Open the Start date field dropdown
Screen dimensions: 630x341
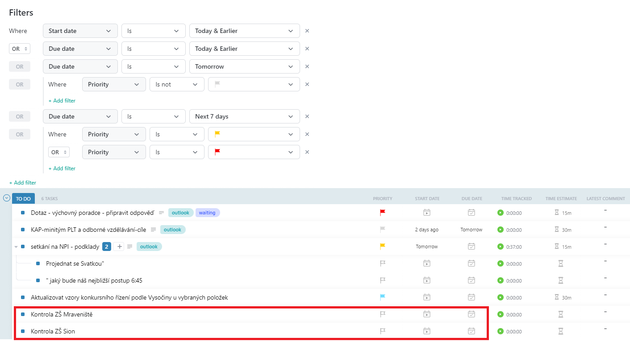(x=80, y=31)
